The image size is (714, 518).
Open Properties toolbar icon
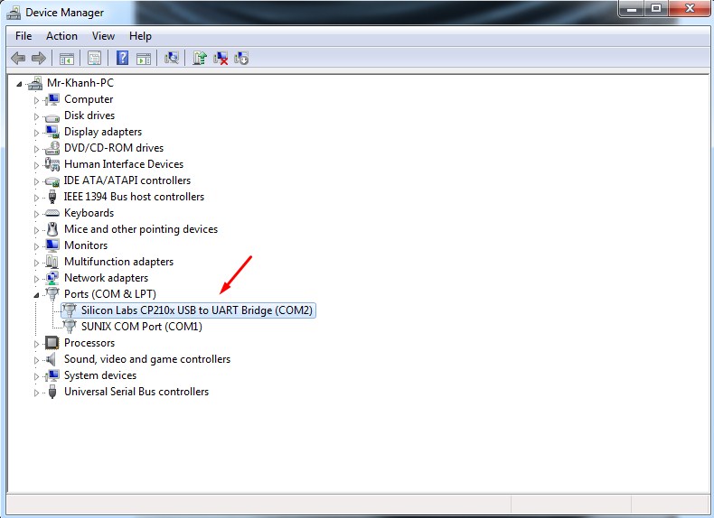pos(94,59)
